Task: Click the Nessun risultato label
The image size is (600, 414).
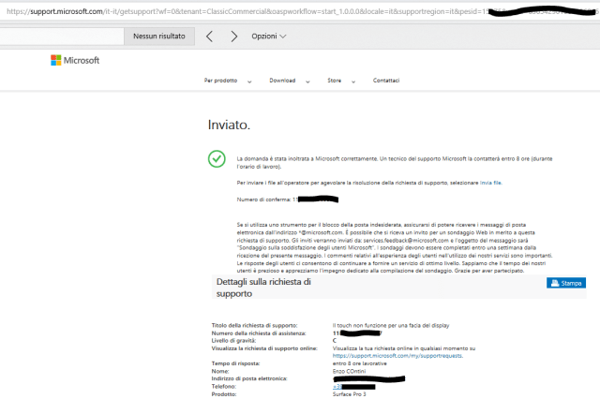Action: 159,36
